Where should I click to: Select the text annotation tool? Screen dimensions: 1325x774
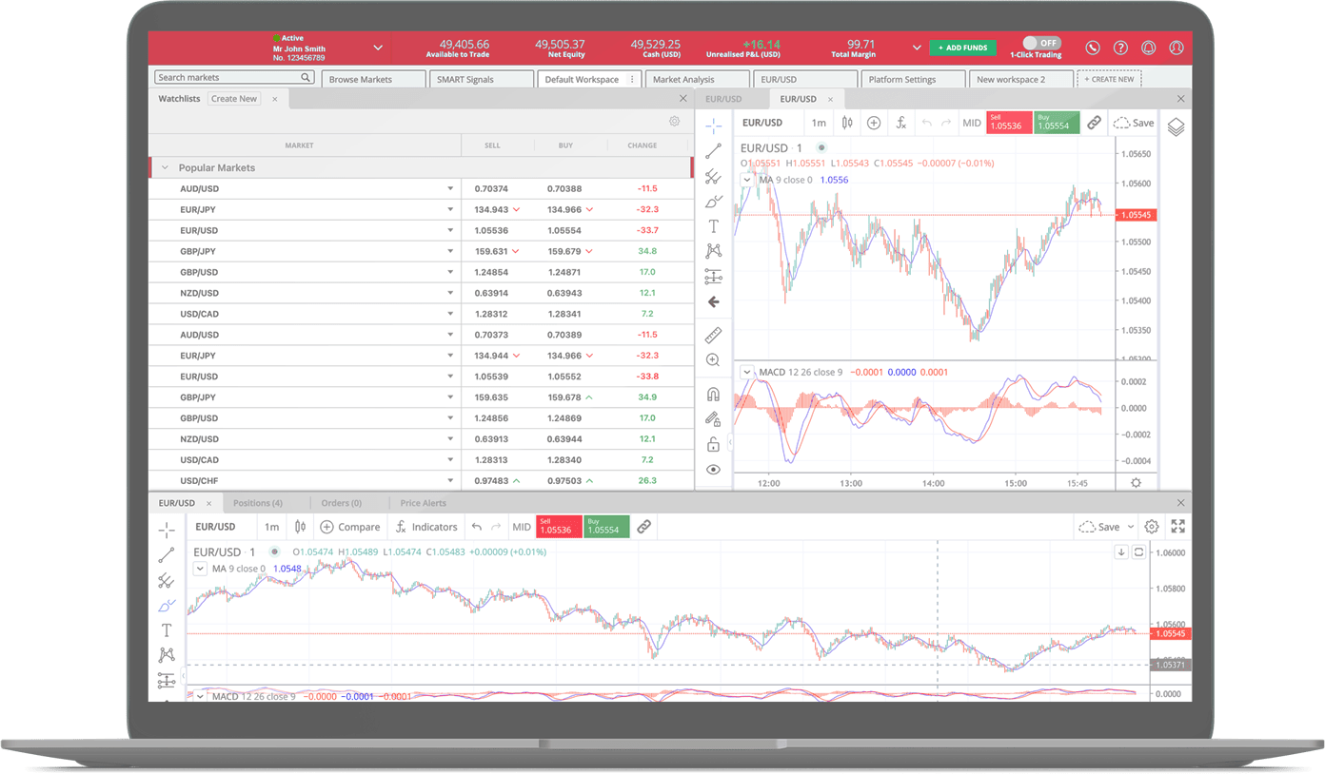(714, 225)
